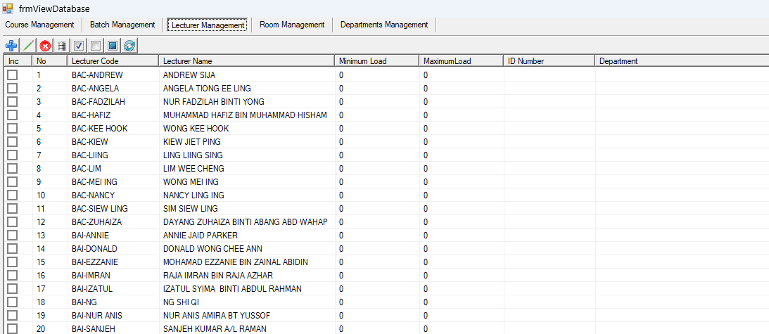Select the Lecturer Management tab
Screen dimensions: 769x334
tap(207, 25)
